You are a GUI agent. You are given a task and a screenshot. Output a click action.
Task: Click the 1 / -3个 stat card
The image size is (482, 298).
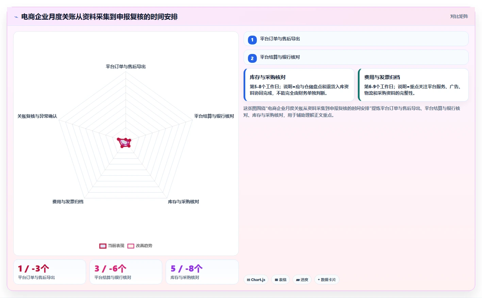point(50,272)
